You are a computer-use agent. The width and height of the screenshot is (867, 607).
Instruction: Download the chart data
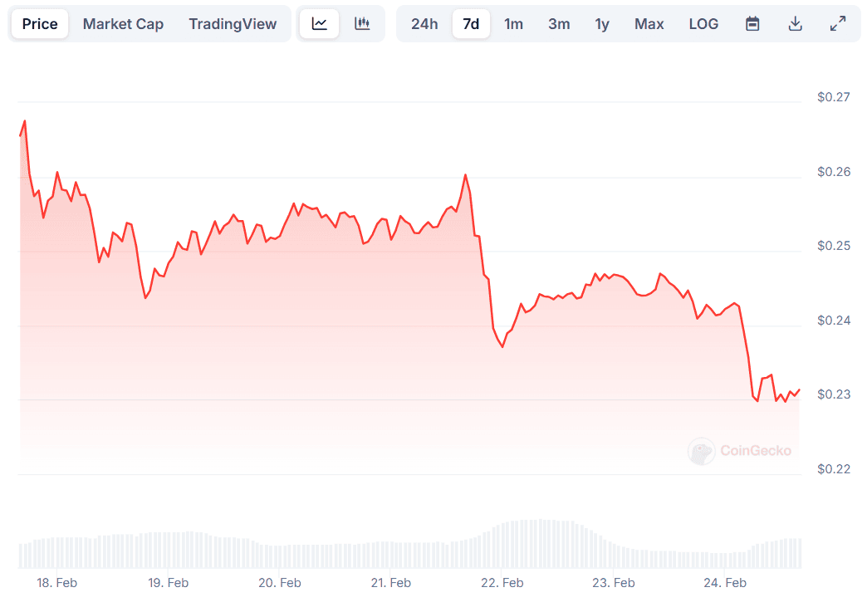tap(795, 24)
